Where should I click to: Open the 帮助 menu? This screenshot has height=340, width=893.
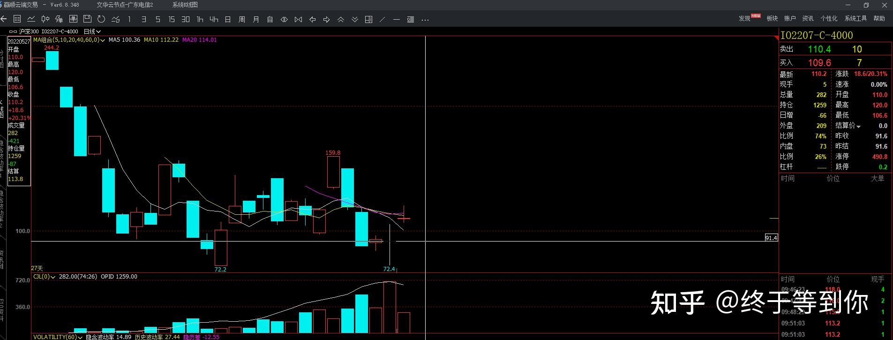pyautogui.click(x=879, y=18)
